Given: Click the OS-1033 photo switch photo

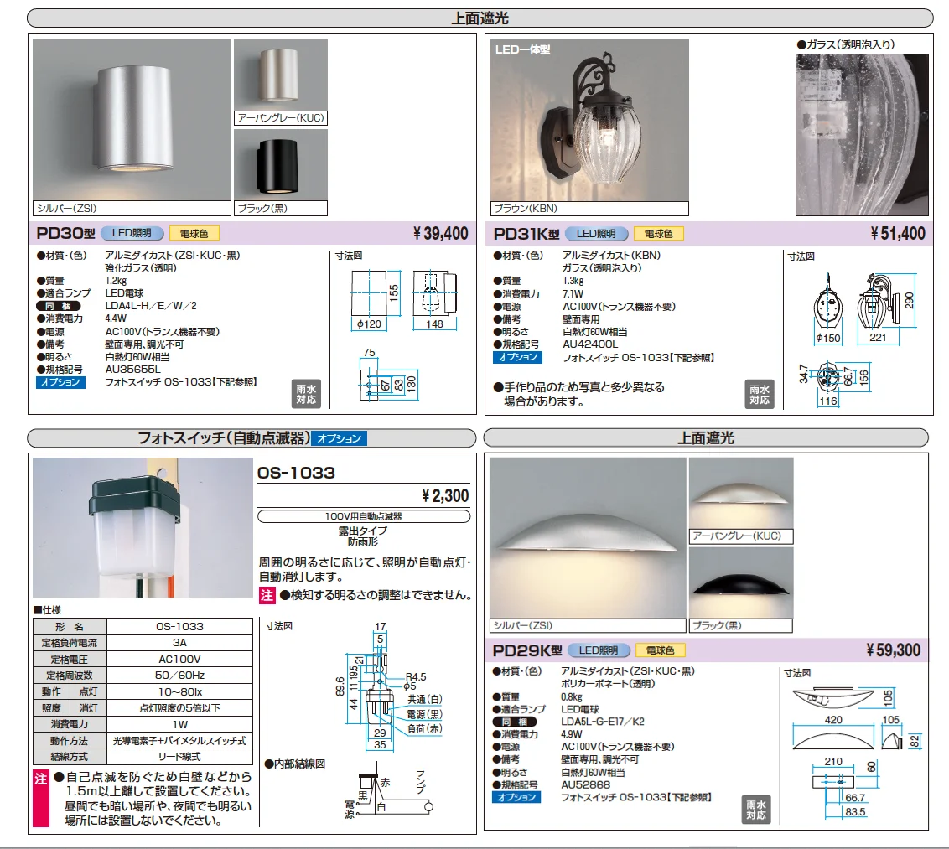Looking at the screenshot, I should click(x=143, y=528).
